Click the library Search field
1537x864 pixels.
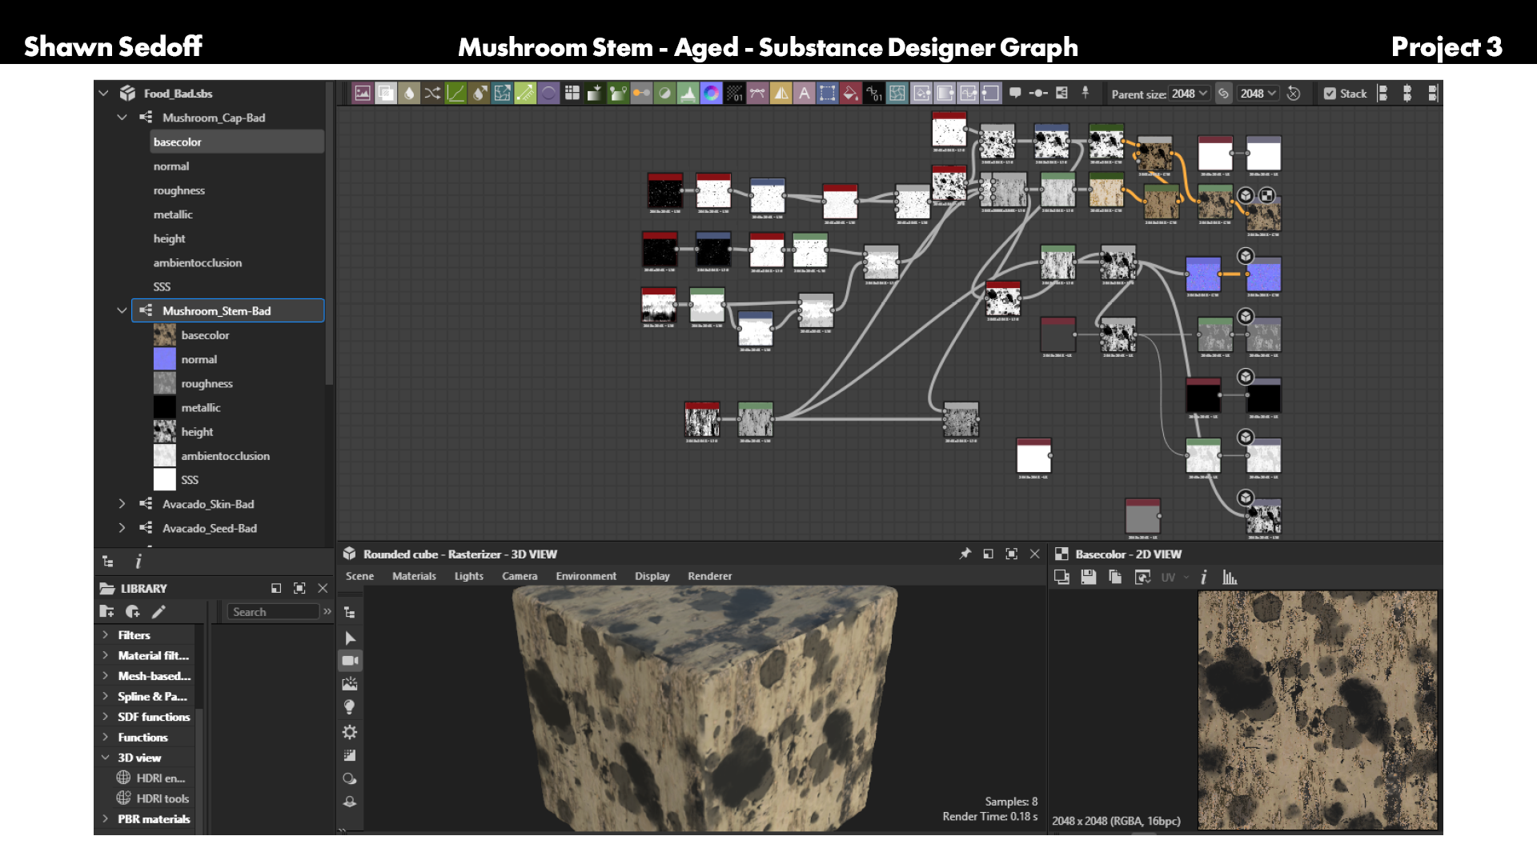click(274, 612)
